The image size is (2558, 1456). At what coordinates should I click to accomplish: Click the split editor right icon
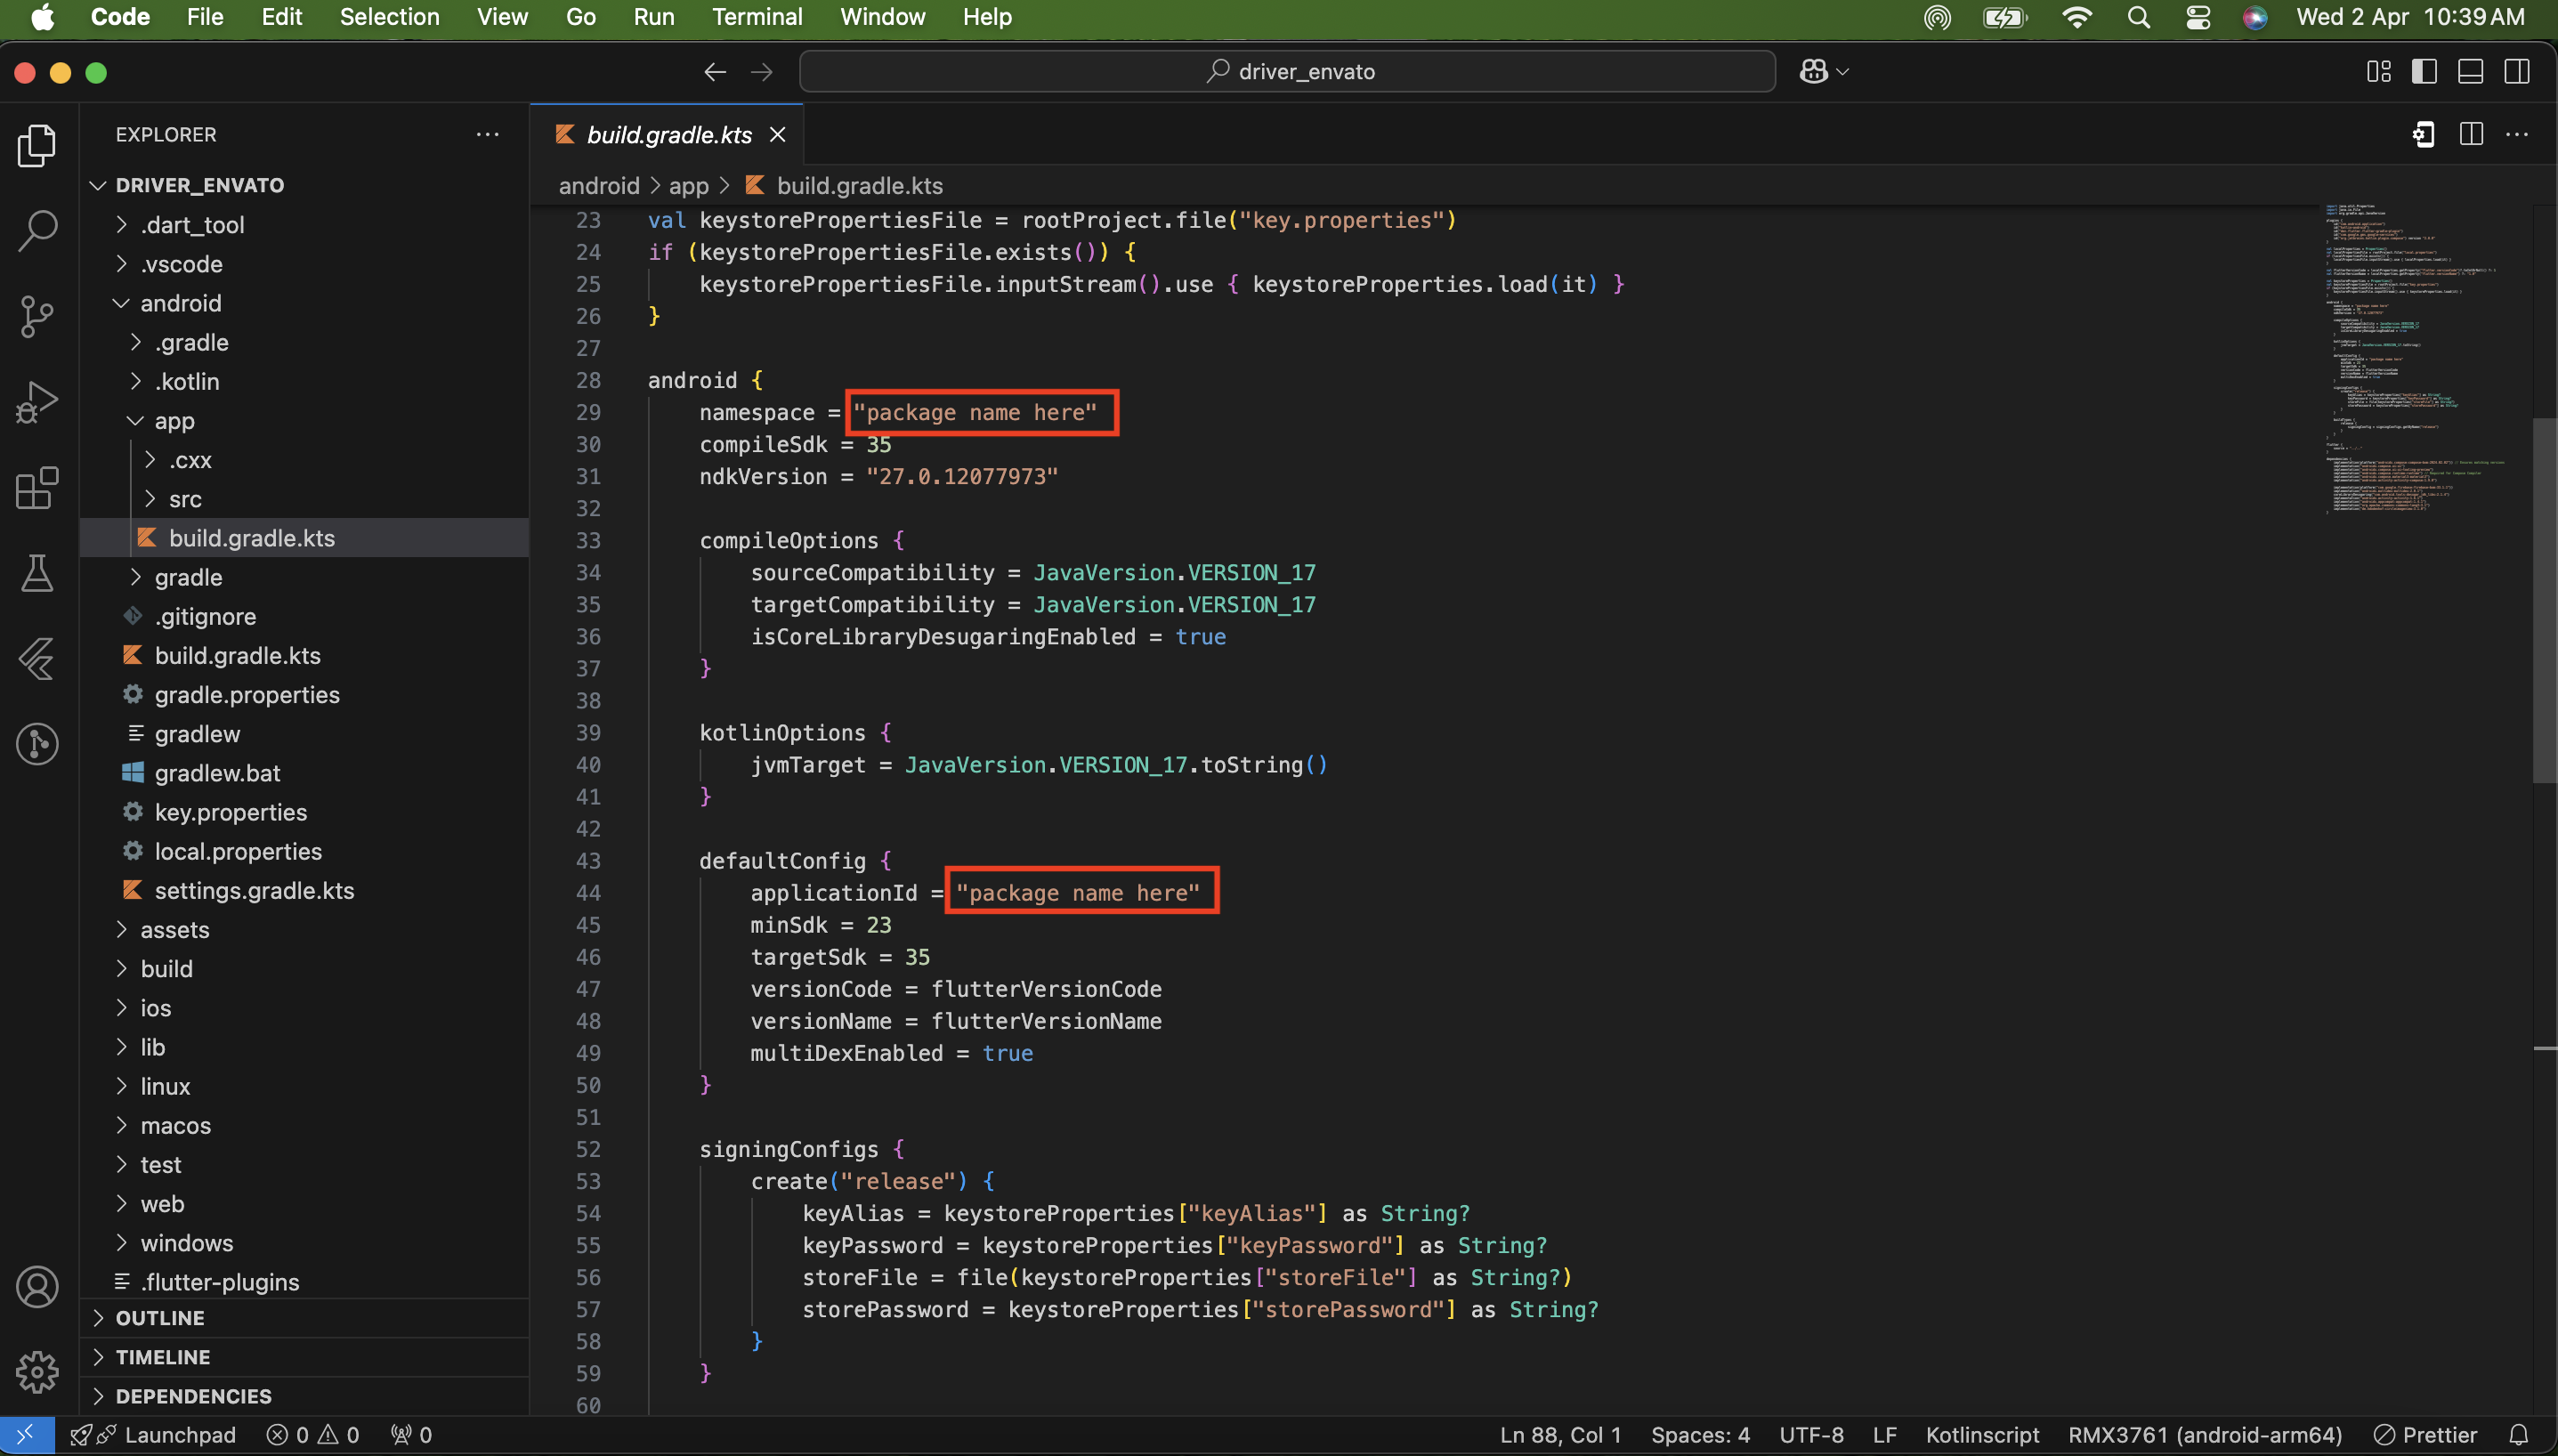pos(2471,134)
